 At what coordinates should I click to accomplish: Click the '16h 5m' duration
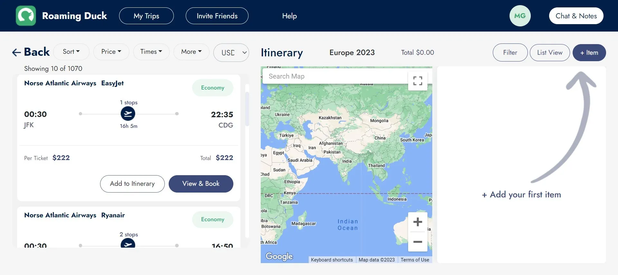[x=129, y=126]
